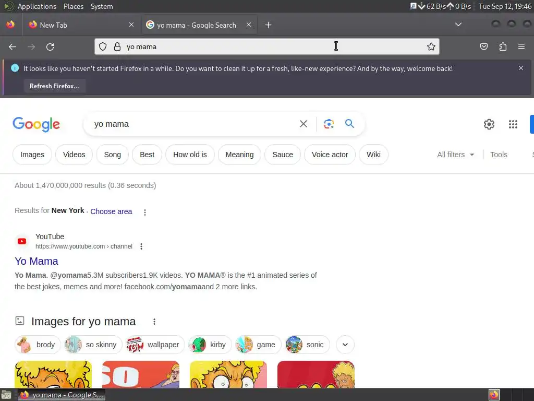The image size is (534, 401).
Task: Open the System menu
Action: click(x=102, y=6)
